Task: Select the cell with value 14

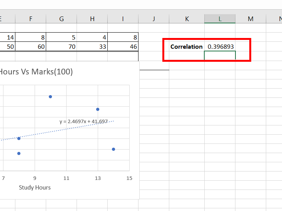Action: [8, 37]
